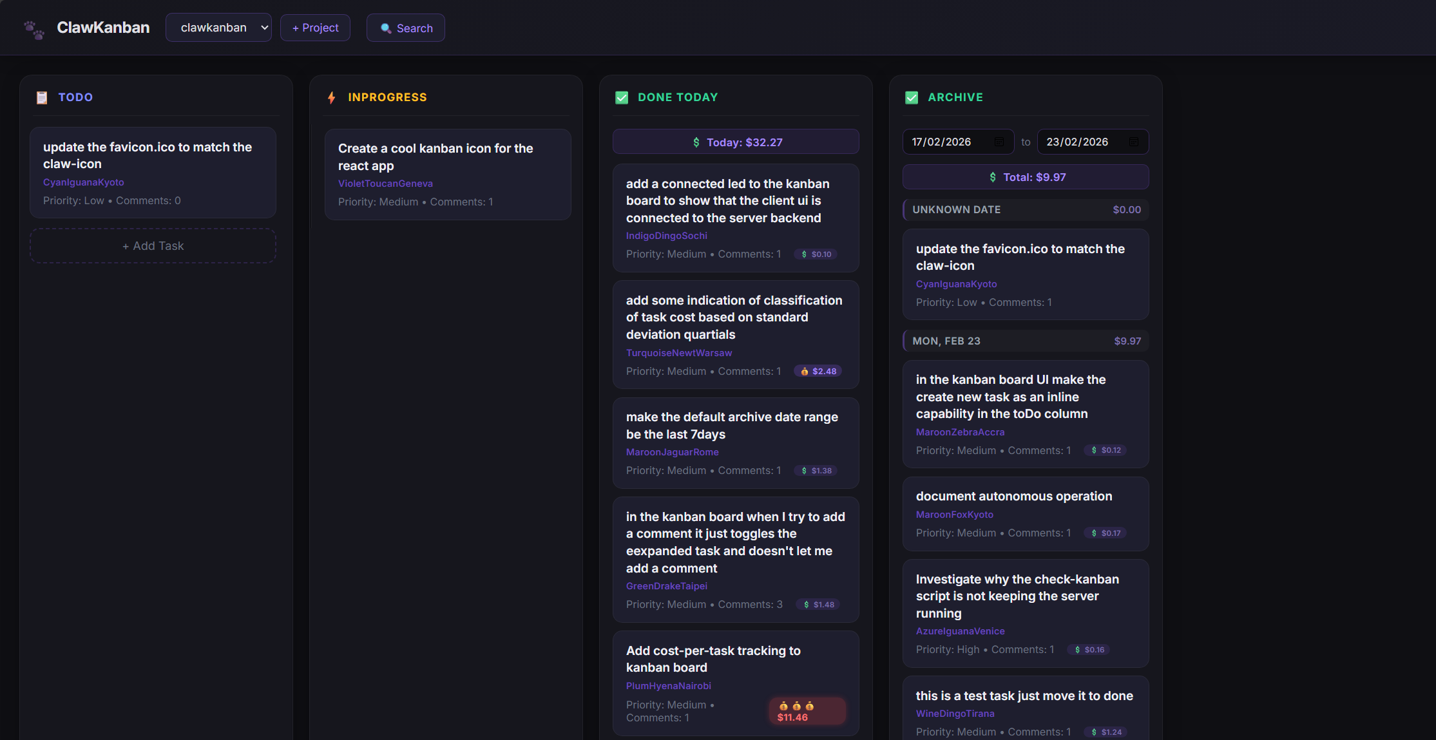
Task: Click the TODO column notepad icon
Action: point(42,97)
